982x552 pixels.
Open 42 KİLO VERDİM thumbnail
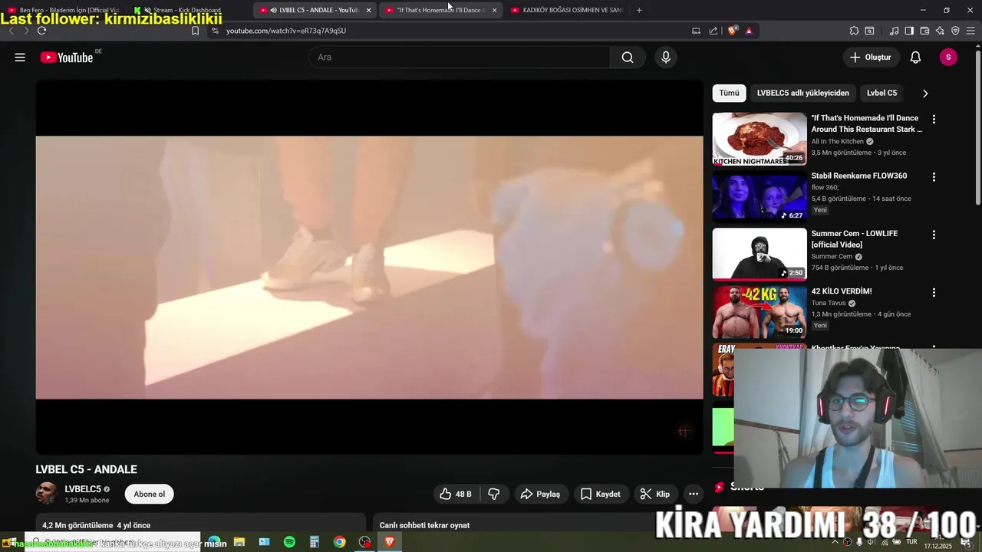click(760, 312)
